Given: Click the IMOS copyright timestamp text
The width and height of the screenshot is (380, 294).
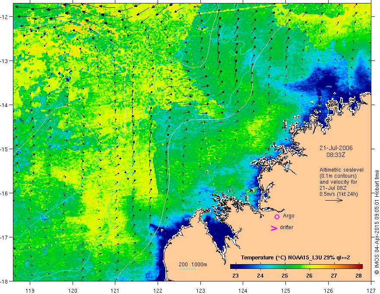Looking at the screenshot, I should point(377,222).
